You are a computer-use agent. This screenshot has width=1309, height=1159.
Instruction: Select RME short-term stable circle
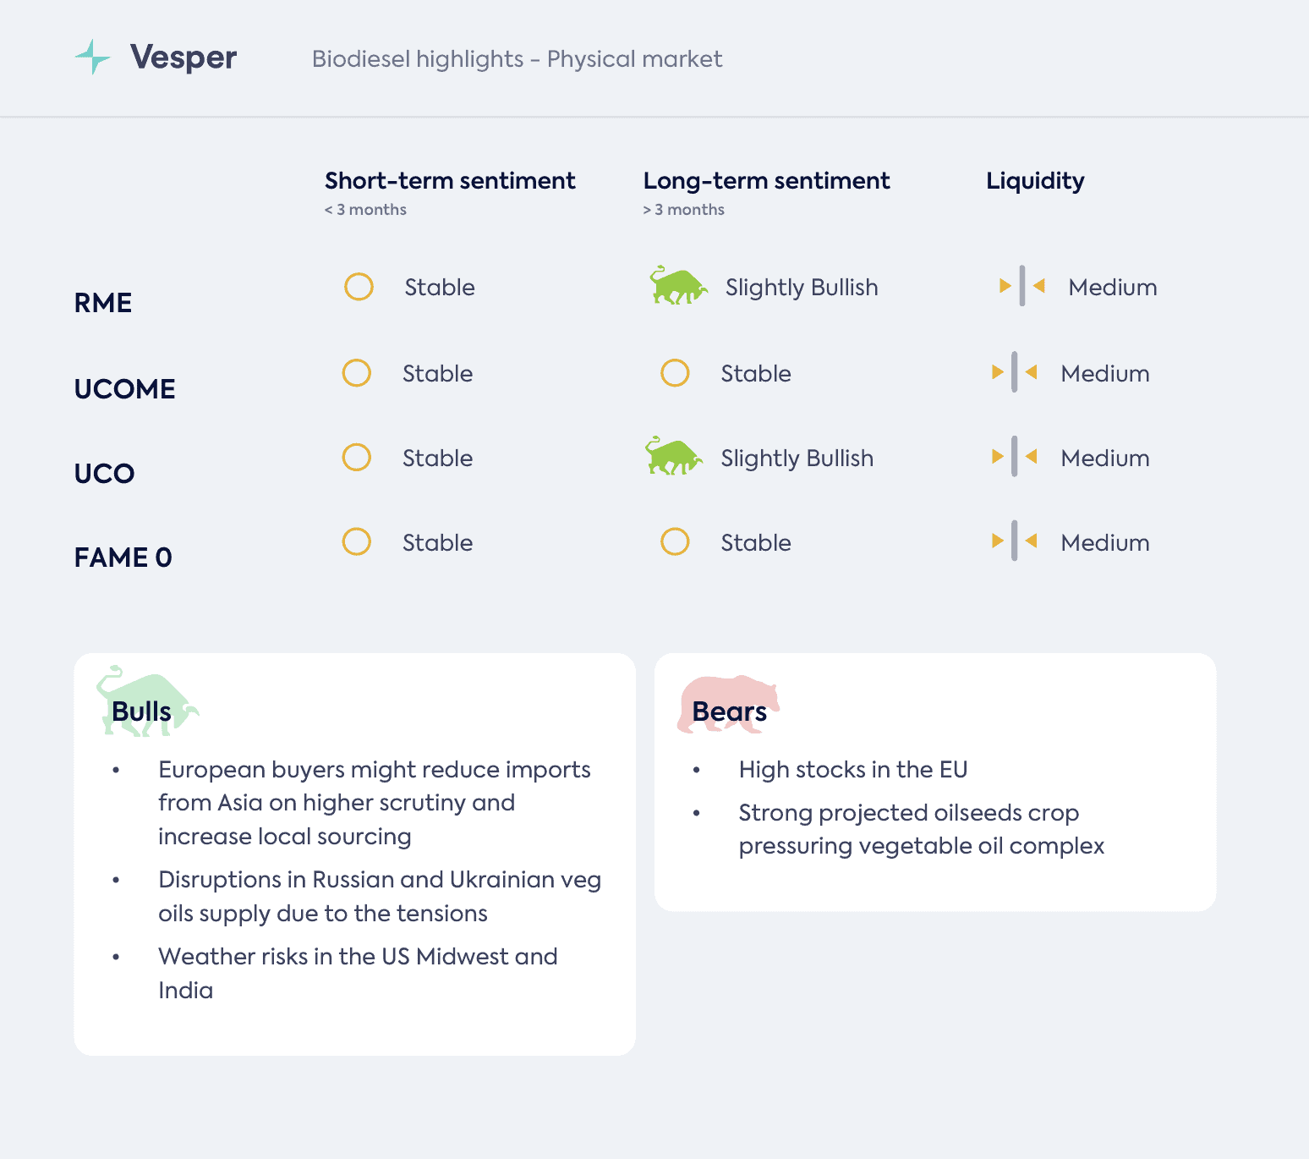pyautogui.click(x=359, y=287)
